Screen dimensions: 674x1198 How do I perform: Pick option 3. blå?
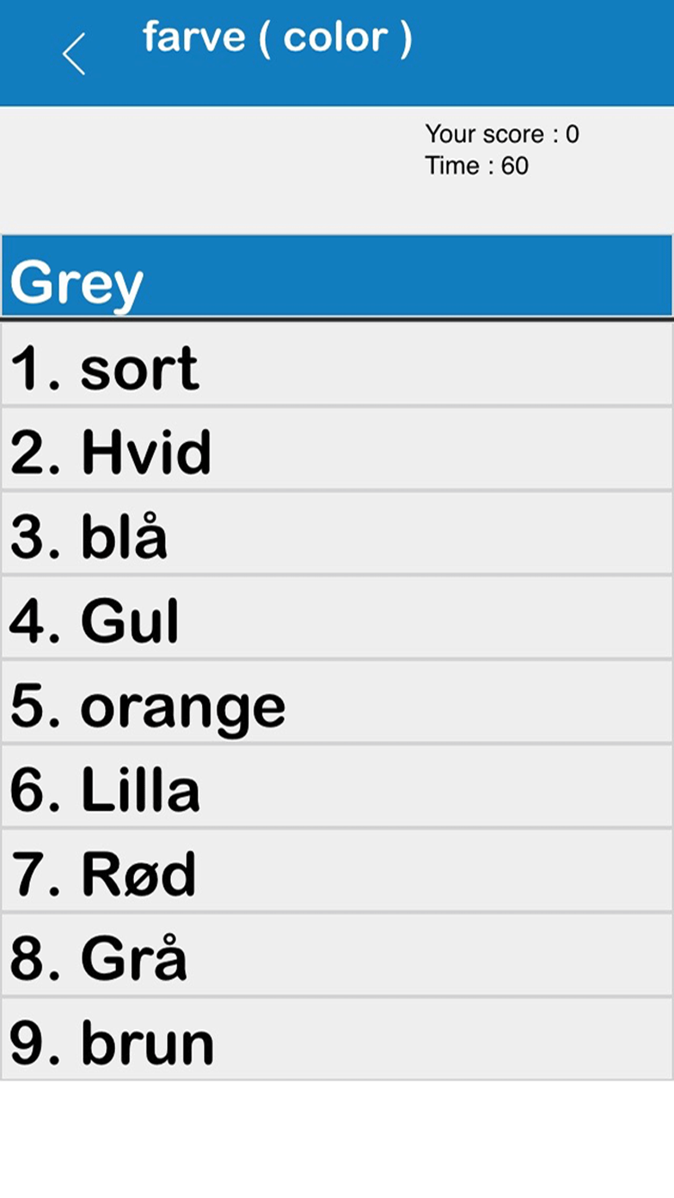pyautogui.click(x=336, y=534)
